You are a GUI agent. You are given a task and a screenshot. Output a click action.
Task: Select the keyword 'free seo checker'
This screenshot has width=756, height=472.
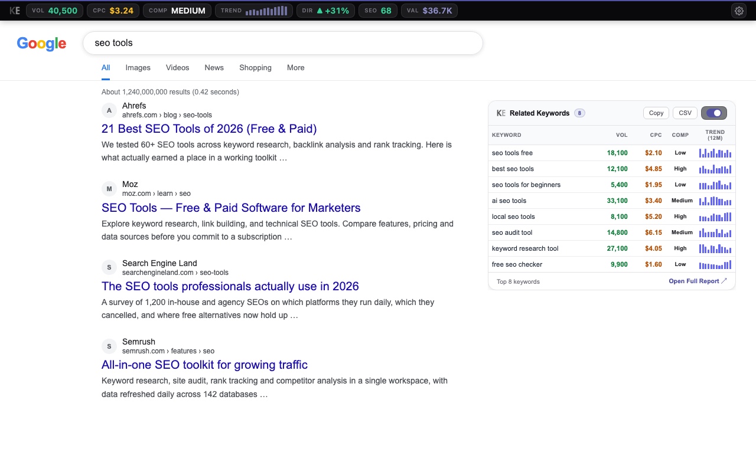tap(517, 264)
